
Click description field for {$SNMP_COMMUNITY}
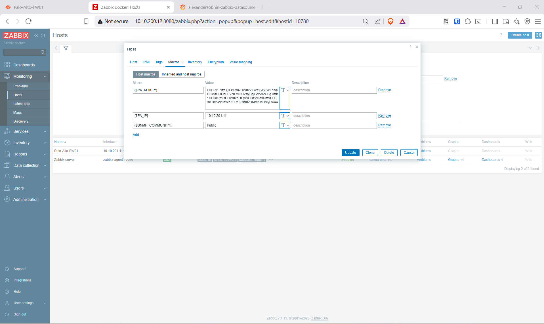click(334, 125)
